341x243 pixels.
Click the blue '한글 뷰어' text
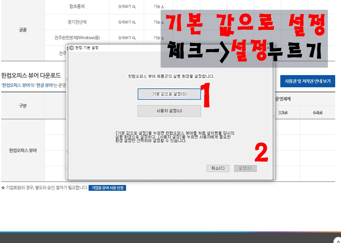click(x=44, y=85)
